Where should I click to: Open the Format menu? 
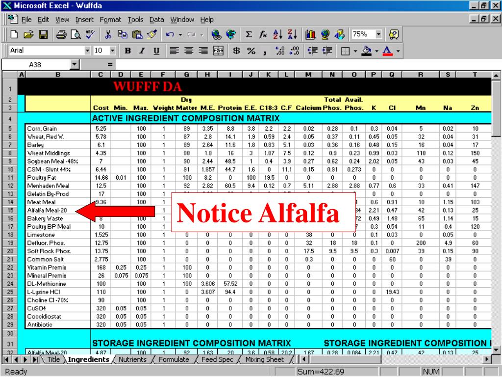(x=110, y=20)
